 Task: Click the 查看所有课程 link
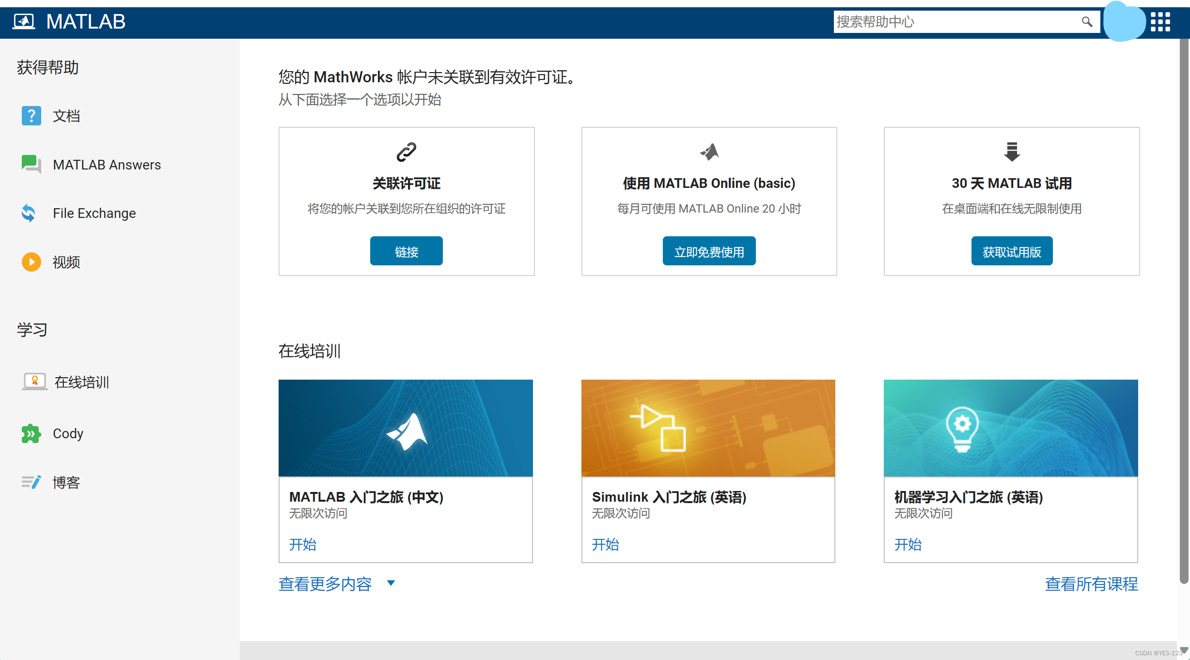point(1091,584)
